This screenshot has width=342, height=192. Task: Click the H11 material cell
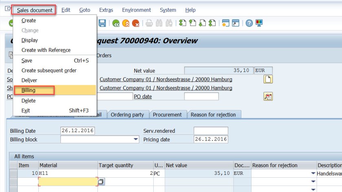pyautogui.click(x=68, y=173)
